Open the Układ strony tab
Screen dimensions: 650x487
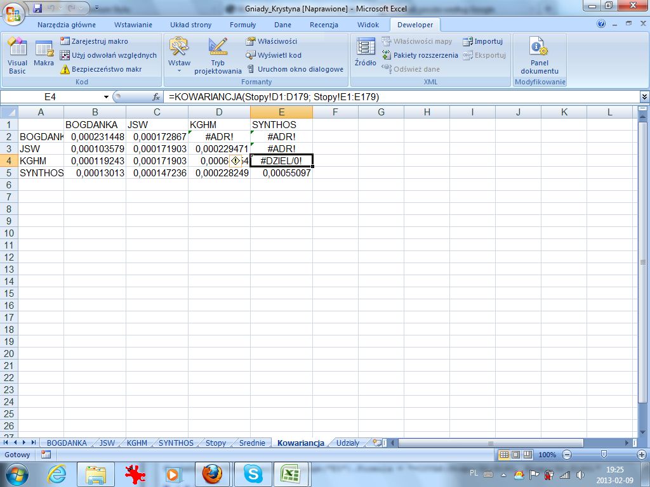click(190, 25)
